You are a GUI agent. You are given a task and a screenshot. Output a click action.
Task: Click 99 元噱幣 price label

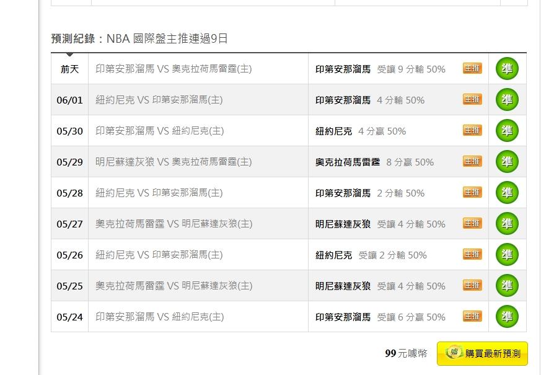406,353
